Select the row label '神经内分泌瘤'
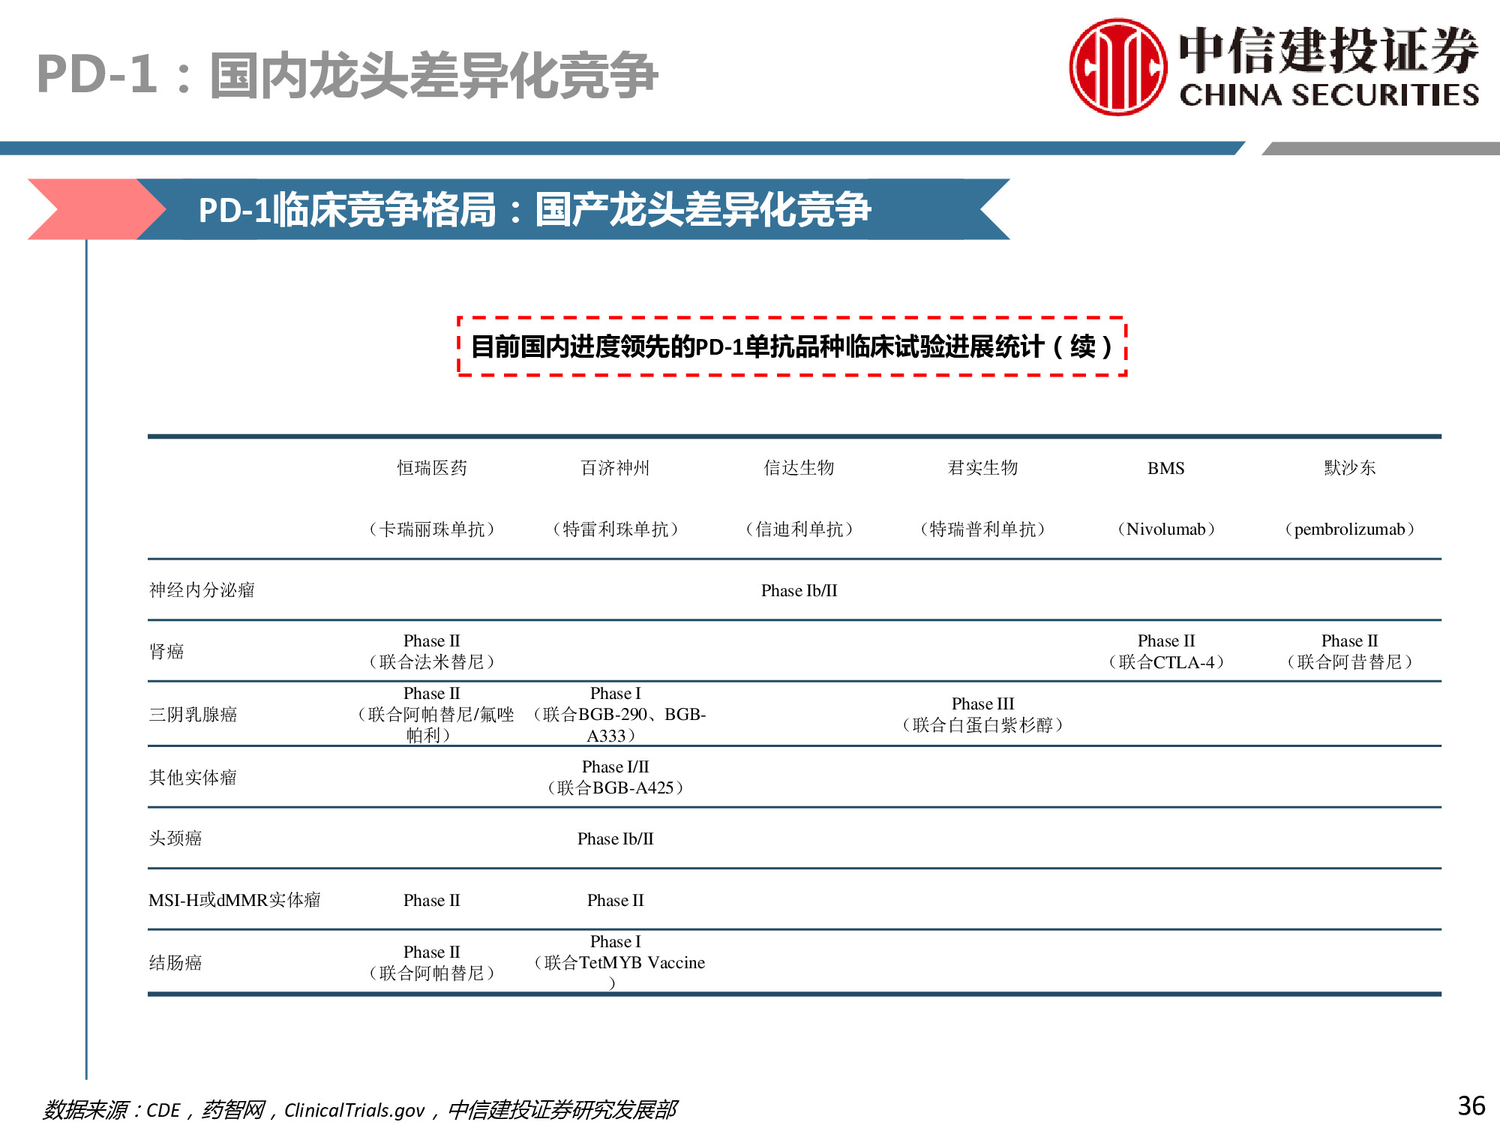1500x1125 pixels. [202, 590]
